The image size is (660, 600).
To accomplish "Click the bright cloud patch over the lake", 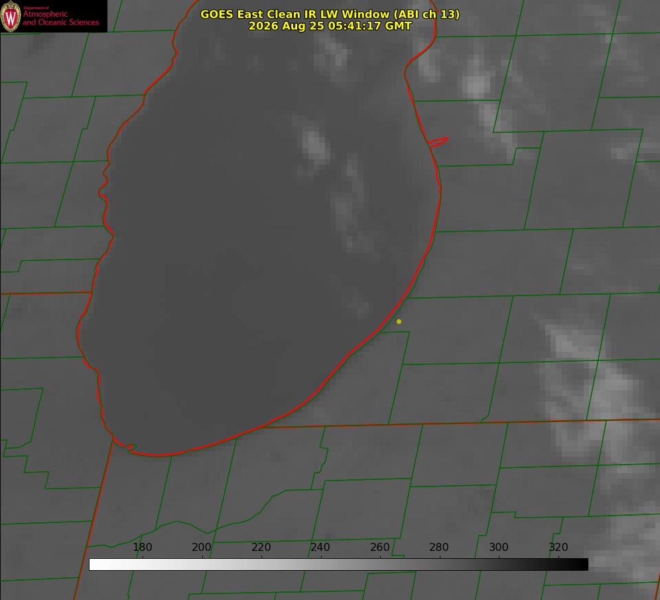I will [316, 146].
